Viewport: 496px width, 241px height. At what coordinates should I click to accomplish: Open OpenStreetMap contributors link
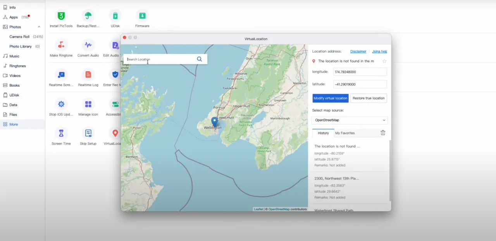[279, 209]
